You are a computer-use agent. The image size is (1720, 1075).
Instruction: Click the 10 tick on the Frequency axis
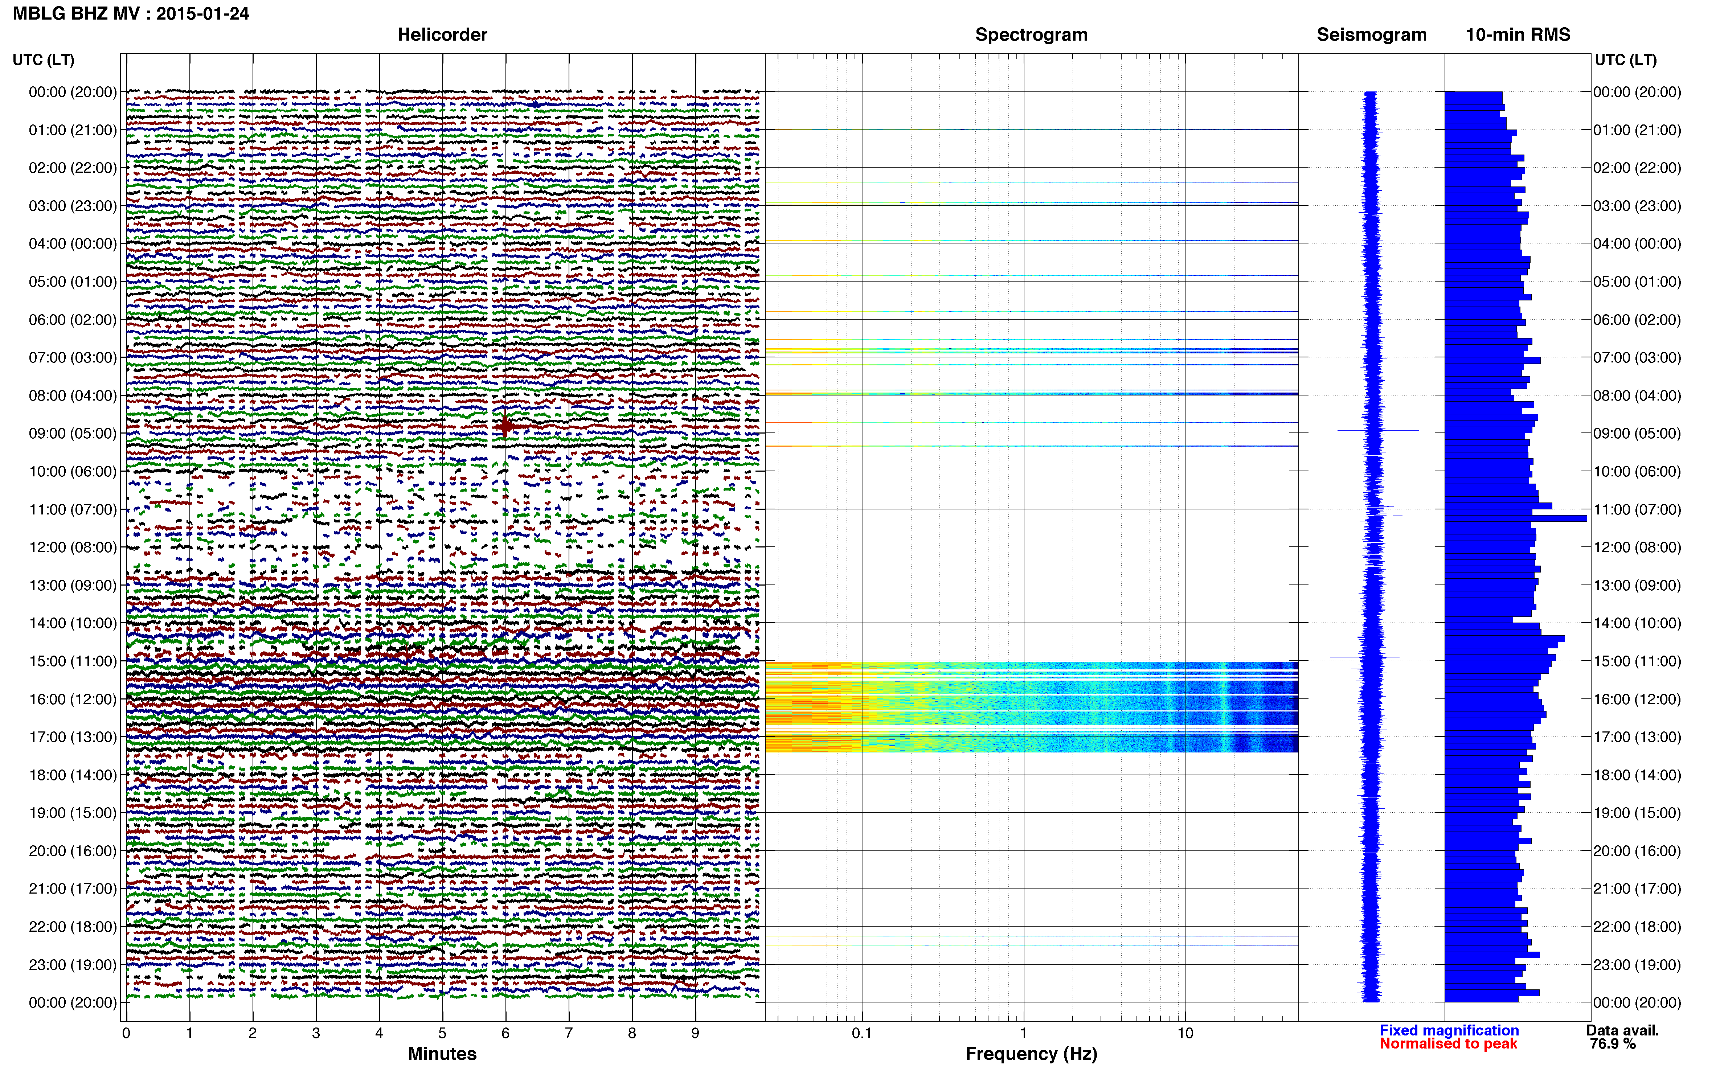1185,1033
